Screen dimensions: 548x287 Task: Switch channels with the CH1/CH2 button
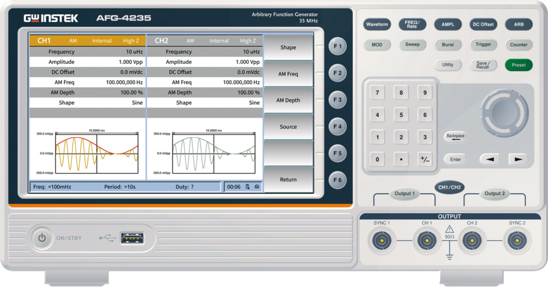coord(449,187)
